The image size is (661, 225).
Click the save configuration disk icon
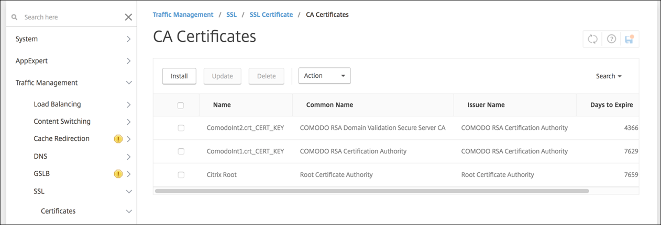pos(629,39)
